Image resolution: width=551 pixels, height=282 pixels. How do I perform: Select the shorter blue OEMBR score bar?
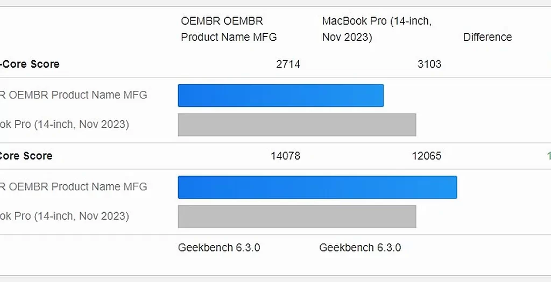pyautogui.click(x=280, y=96)
